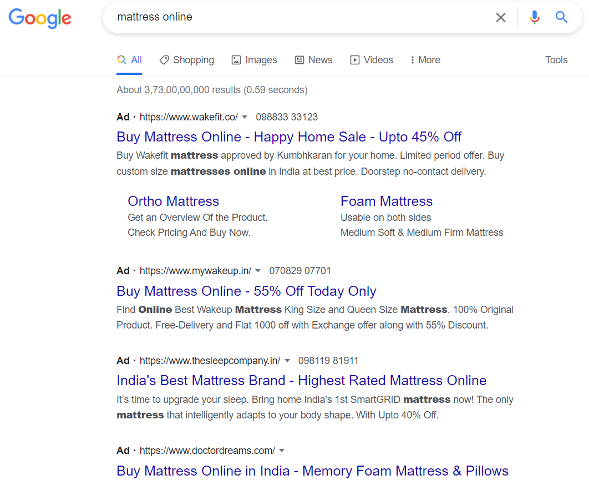Open the dropdown arrow beside doctordreams.com URL
The image size is (589, 480).
[282, 451]
